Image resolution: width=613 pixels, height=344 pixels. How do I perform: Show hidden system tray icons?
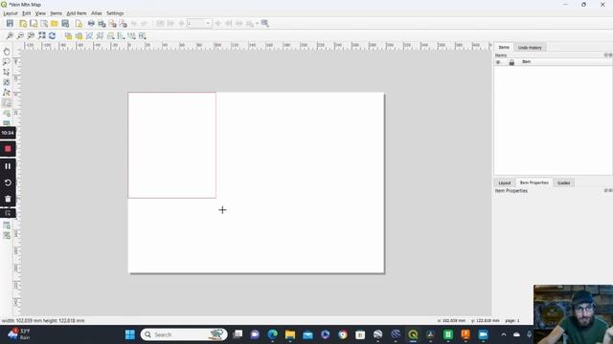[x=504, y=334]
